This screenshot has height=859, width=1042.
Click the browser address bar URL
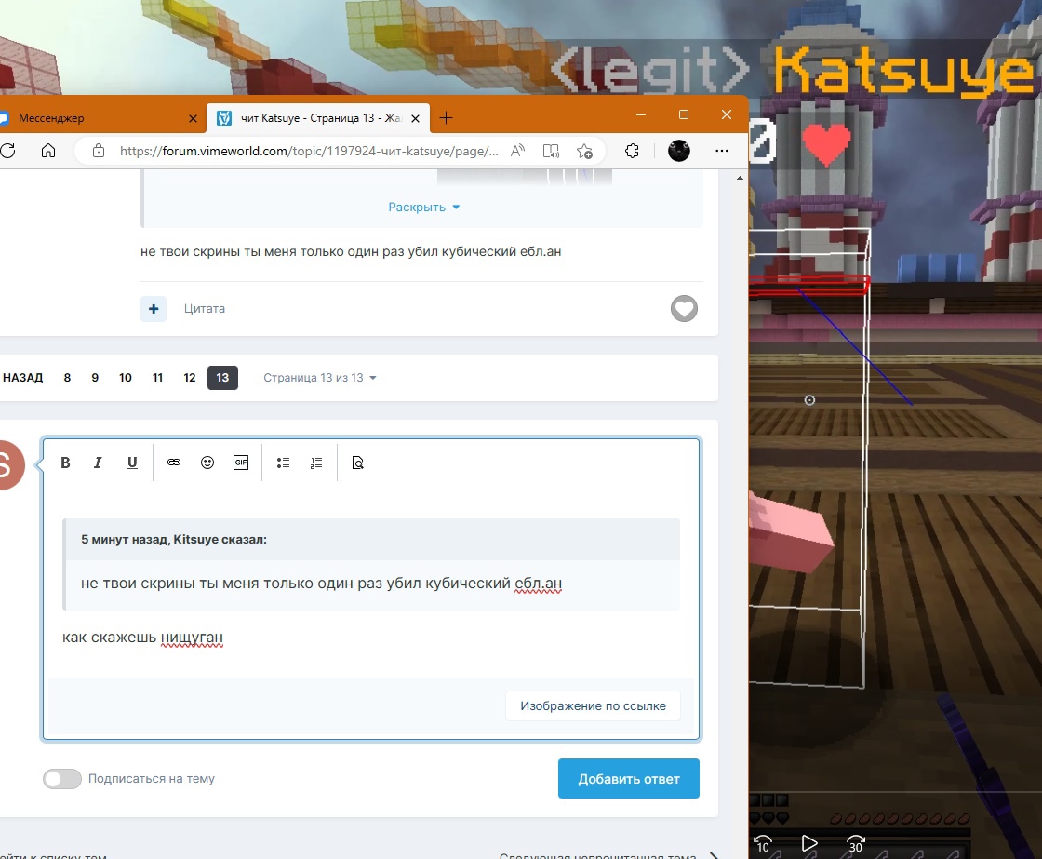tap(307, 151)
